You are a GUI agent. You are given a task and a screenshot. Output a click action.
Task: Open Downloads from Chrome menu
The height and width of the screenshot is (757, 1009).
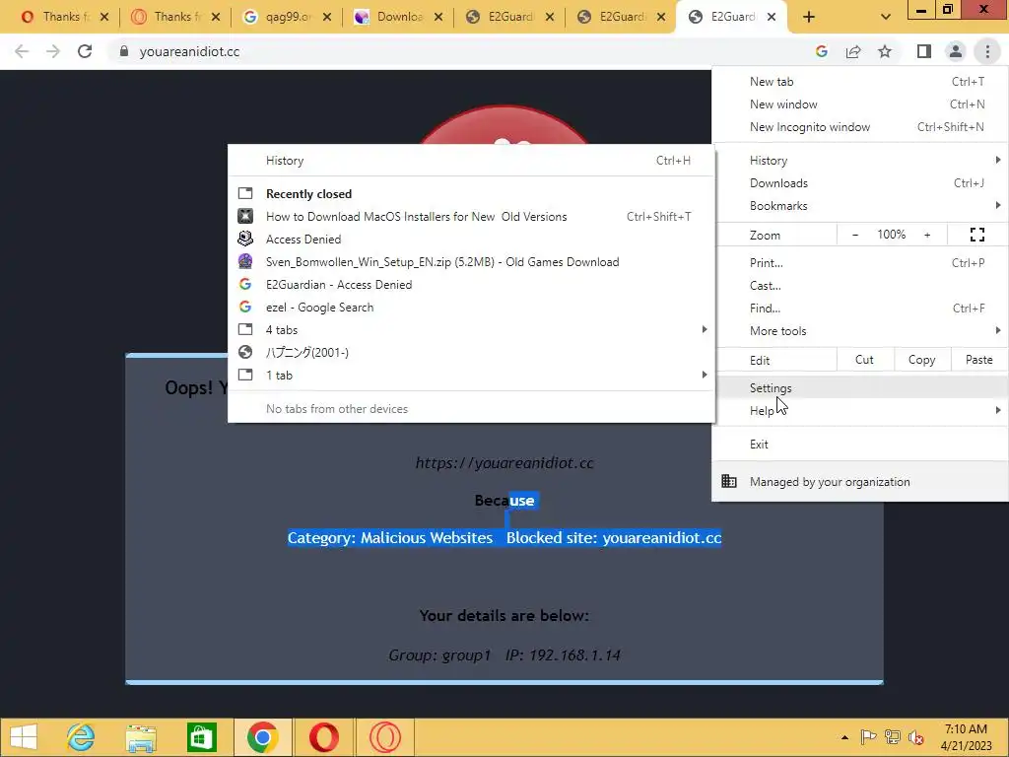pos(859,183)
